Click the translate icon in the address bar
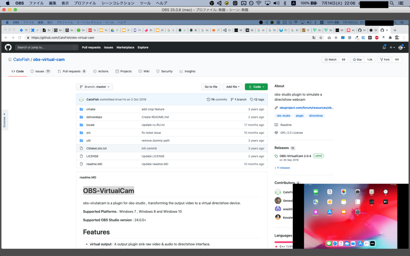 (x=314, y=38)
